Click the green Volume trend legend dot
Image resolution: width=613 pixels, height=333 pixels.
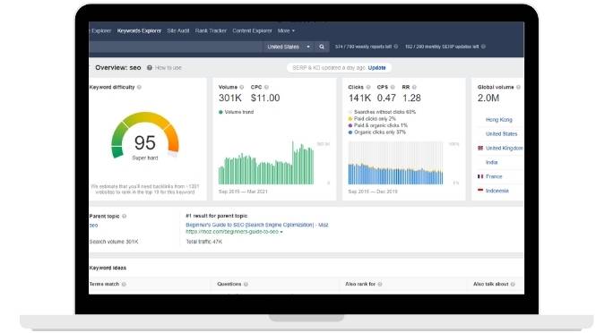(x=220, y=113)
